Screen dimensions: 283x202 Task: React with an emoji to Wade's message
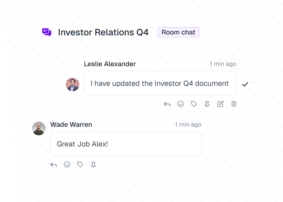click(x=67, y=165)
